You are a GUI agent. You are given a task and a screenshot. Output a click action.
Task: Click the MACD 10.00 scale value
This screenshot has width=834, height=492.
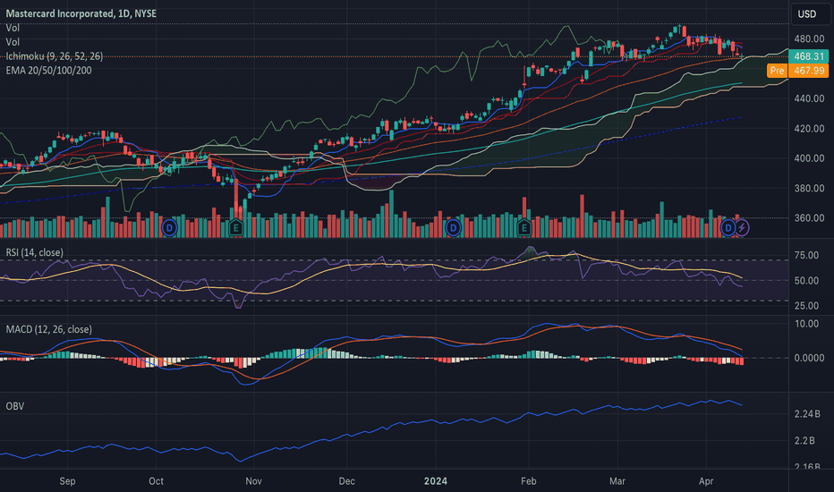click(806, 324)
